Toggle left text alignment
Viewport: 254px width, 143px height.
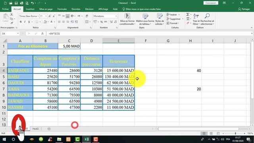60,22
